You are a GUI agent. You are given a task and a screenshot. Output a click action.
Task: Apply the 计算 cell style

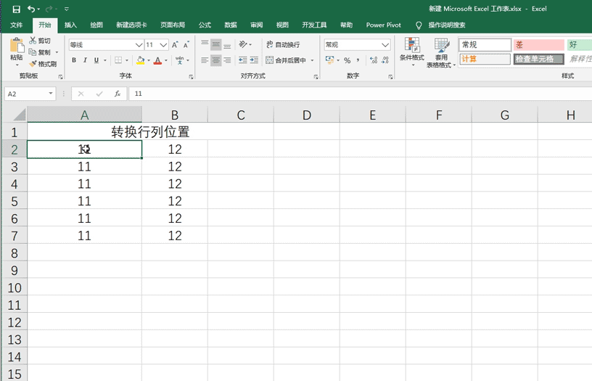point(485,59)
